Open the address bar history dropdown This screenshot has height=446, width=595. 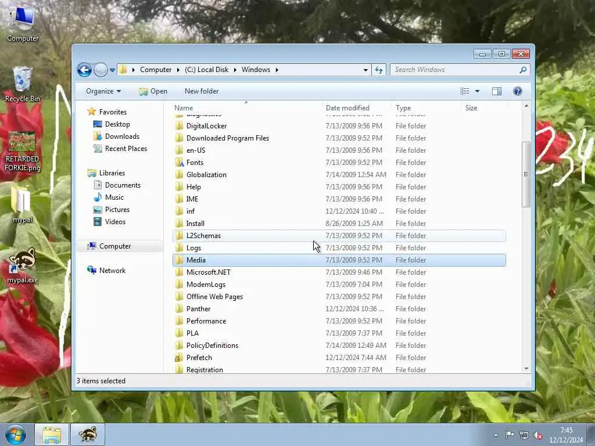pos(365,70)
